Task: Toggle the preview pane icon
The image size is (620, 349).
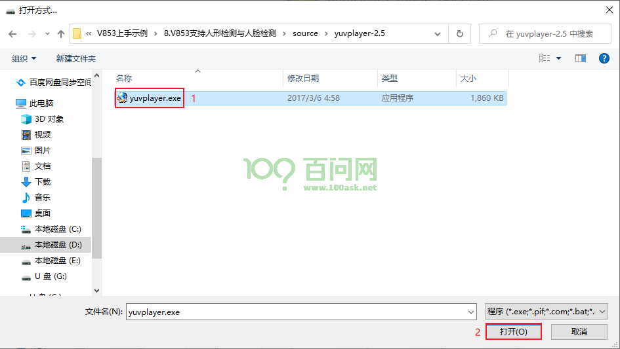Action: pos(580,58)
